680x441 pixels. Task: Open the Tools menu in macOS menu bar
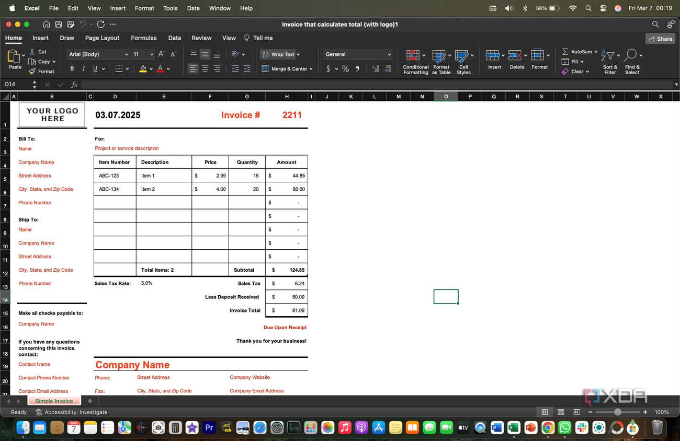170,8
